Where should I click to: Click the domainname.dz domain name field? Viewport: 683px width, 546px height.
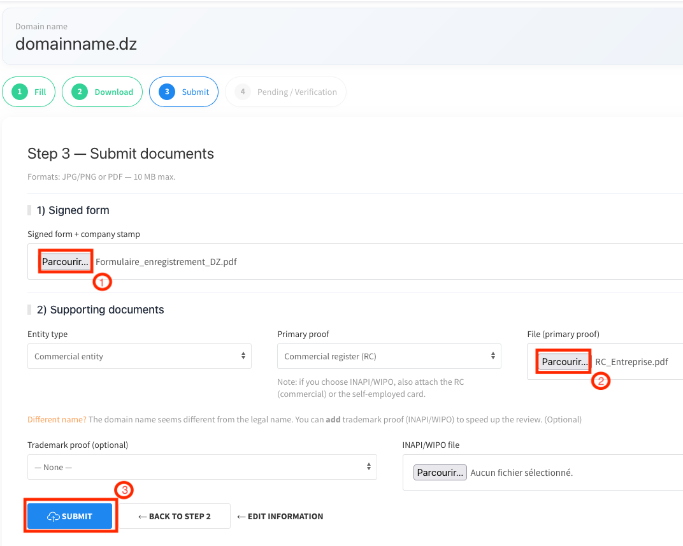[x=76, y=44]
